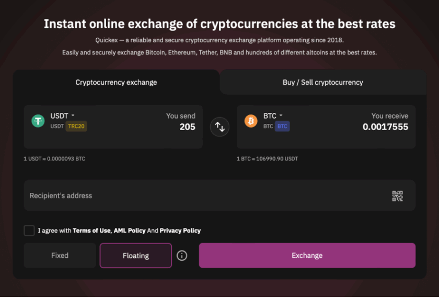The height and width of the screenshot is (298, 439).
Task: Click the swap currencies arrows icon
Action: pyautogui.click(x=219, y=127)
